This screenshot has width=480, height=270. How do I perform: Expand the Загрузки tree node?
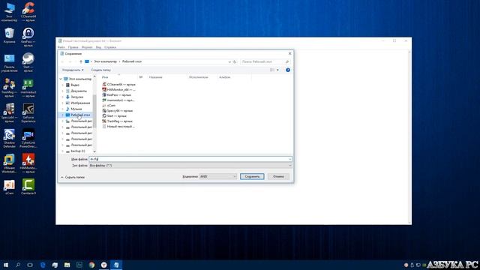click(x=63, y=97)
